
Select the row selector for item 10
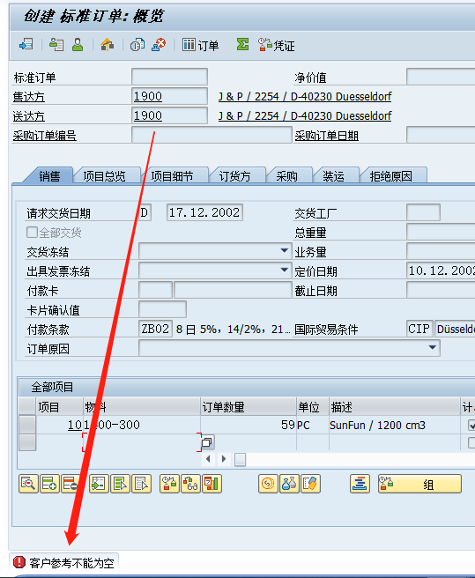coord(27,425)
